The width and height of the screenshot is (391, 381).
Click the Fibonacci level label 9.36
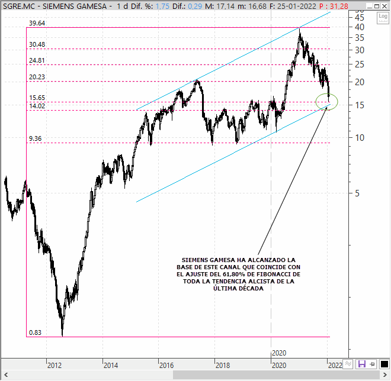[36, 138]
